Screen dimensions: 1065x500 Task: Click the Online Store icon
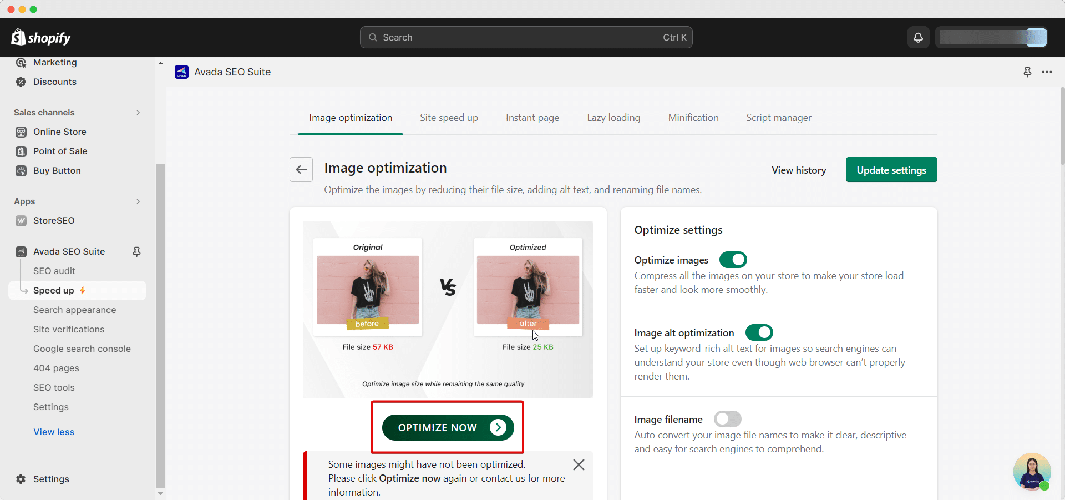(21, 132)
